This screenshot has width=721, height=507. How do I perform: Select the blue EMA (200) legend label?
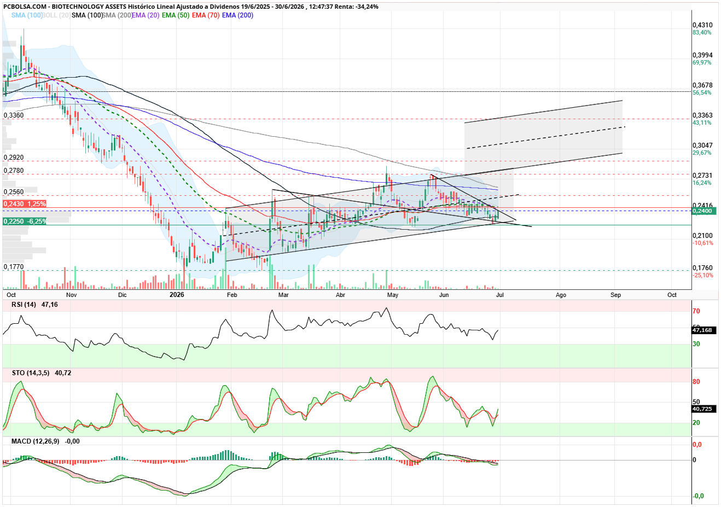pyautogui.click(x=237, y=15)
